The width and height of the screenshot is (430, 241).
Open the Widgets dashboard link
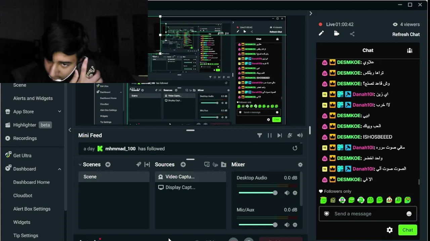click(x=22, y=222)
